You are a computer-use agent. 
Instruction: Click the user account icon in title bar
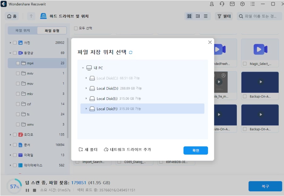click(x=212, y=4)
